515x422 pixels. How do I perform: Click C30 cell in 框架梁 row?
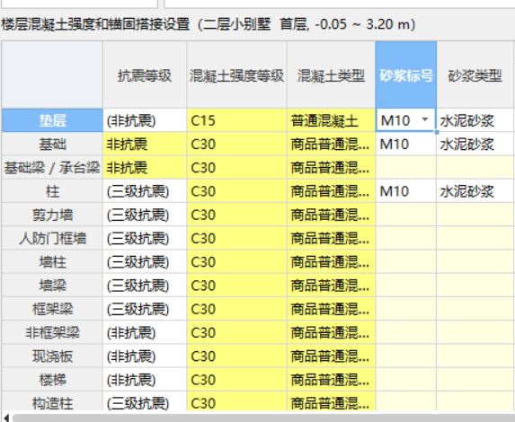236,309
